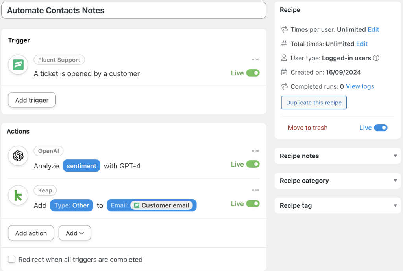
Task: Click the User type help question icon
Action: (376, 58)
